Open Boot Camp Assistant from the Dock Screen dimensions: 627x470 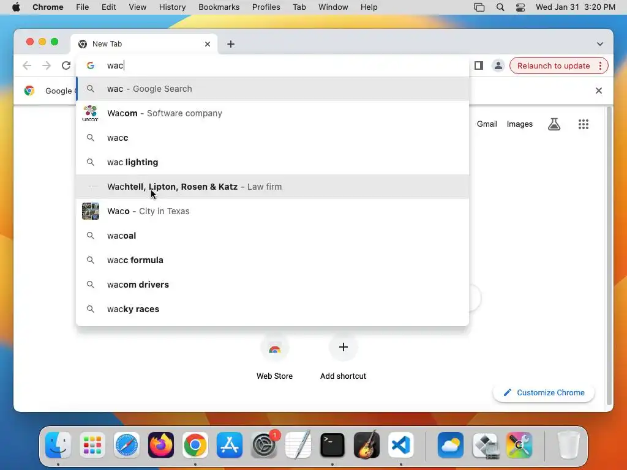pos(485,445)
